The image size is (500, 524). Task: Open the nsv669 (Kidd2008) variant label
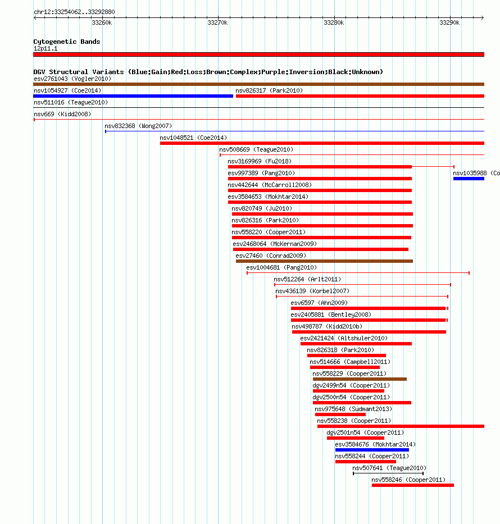click(62, 114)
